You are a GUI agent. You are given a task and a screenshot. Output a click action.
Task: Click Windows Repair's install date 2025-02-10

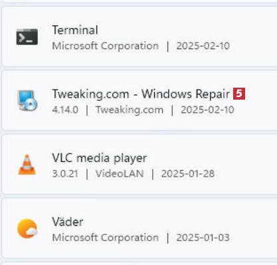[x=207, y=110]
